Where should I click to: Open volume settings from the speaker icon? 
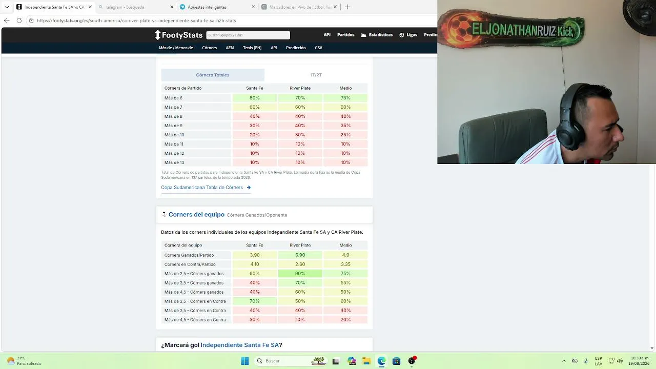click(620, 361)
